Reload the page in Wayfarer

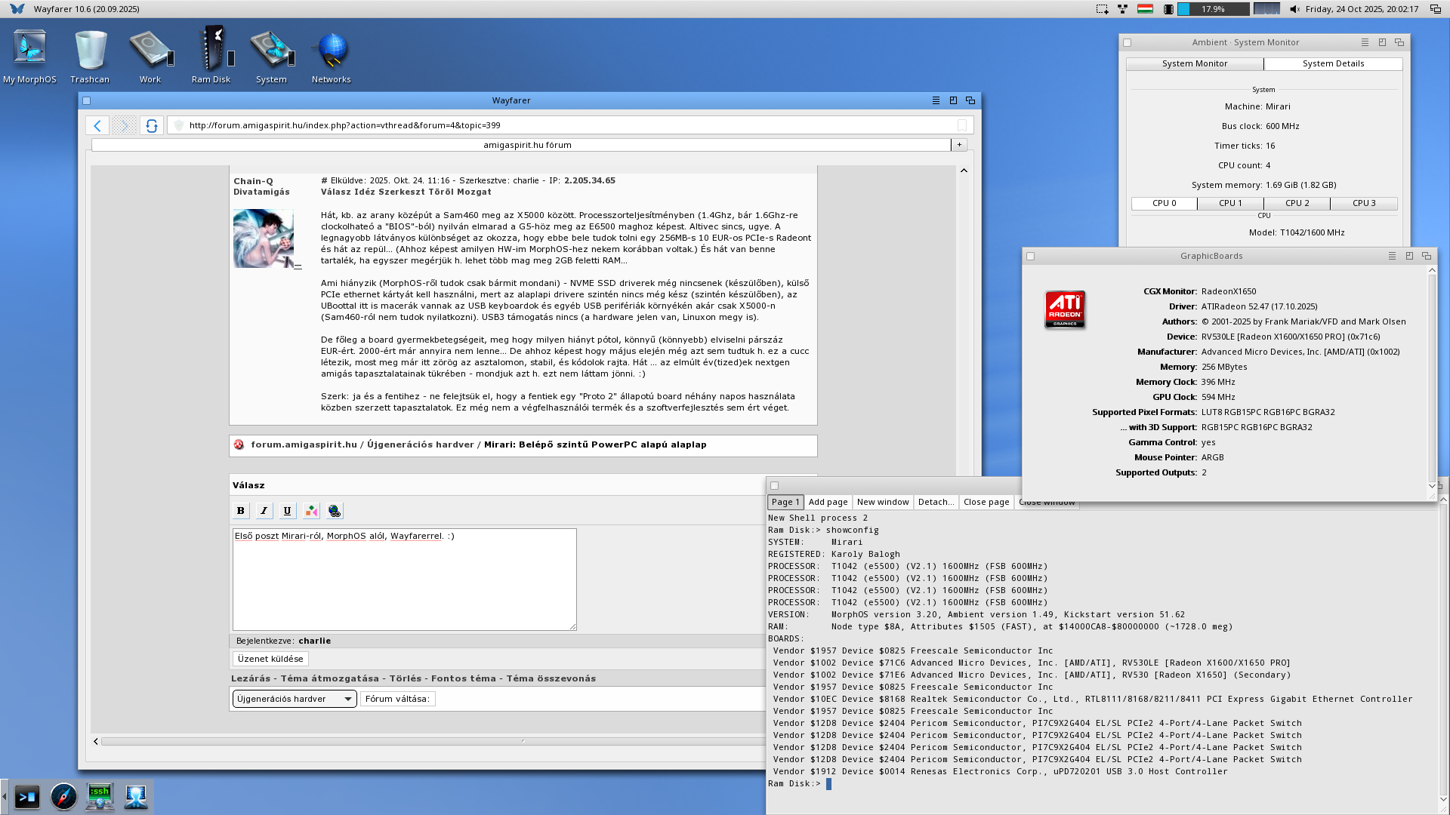[x=152, y=125]
